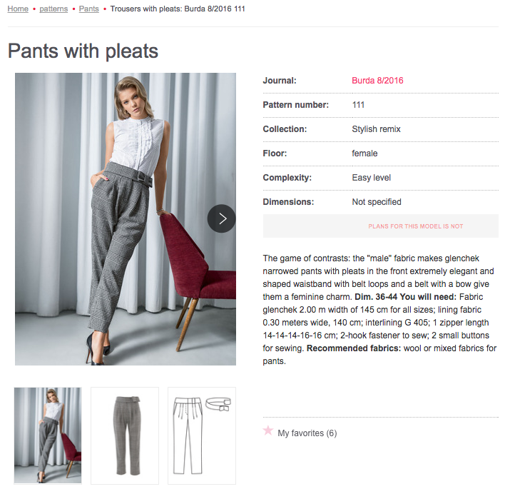
Task: Click the 'Easy level' complexity value
Action: coord(371,178)
